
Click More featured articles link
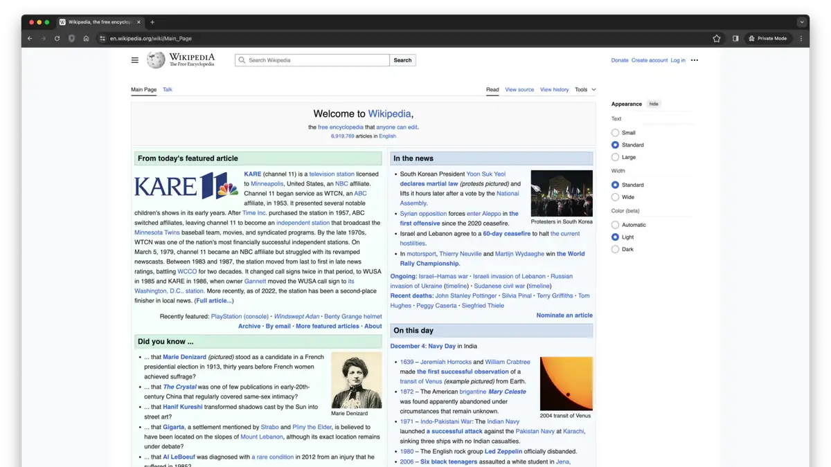coord(328,326)
